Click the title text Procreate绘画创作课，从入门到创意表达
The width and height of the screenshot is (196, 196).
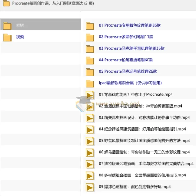[47, 3]
